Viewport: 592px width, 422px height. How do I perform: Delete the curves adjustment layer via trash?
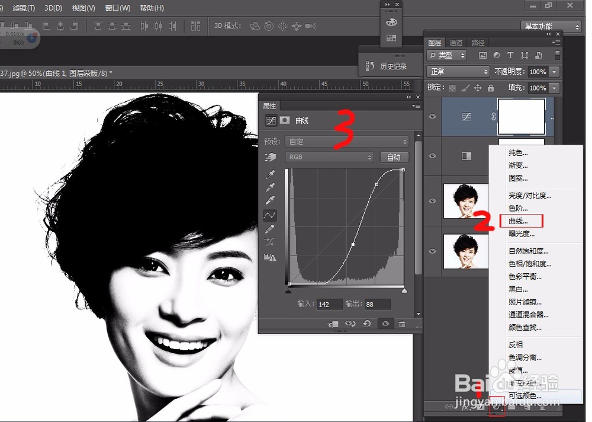coord(402,324)
